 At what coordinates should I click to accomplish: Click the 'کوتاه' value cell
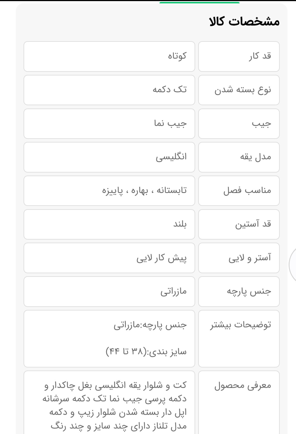(x=109, y=56)
